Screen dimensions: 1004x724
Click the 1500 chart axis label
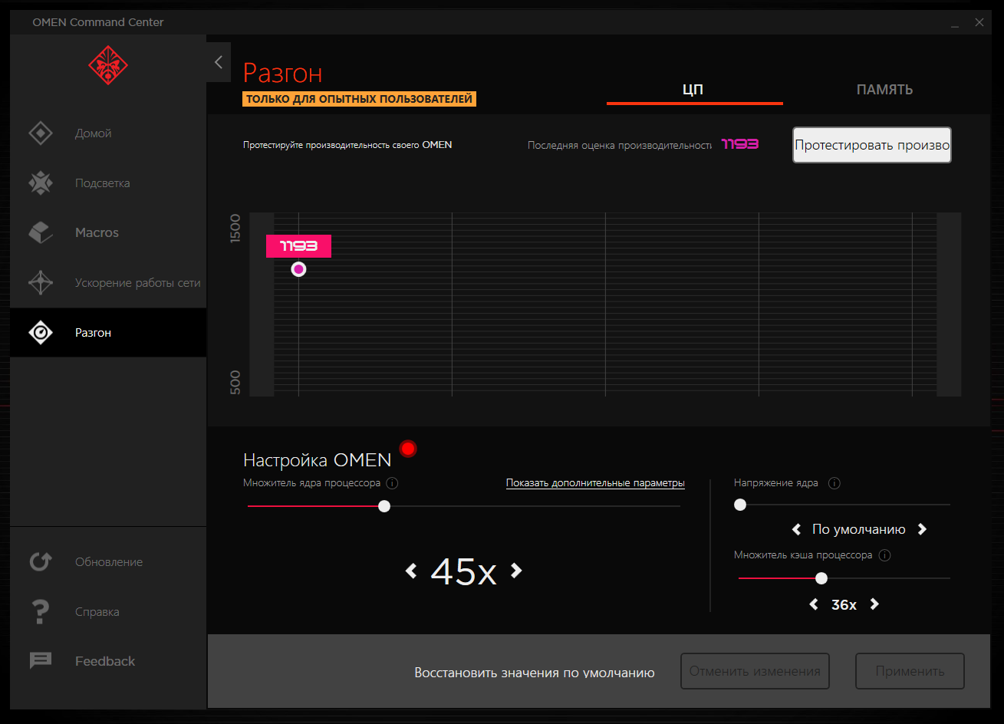coord(235,228)
